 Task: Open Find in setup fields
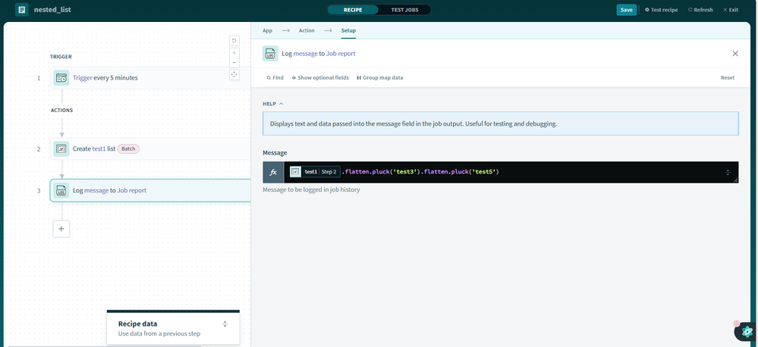[275, 78]
